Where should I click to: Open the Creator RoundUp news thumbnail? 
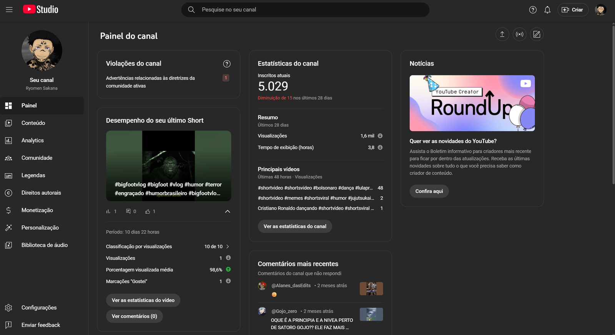click(472, 103)
